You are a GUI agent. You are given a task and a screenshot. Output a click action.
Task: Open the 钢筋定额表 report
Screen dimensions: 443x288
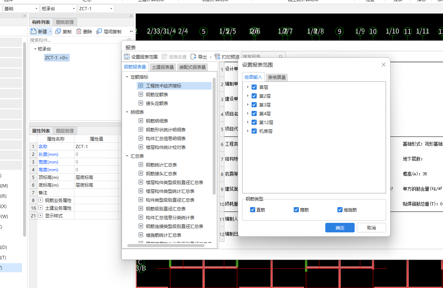click(157, 94)
